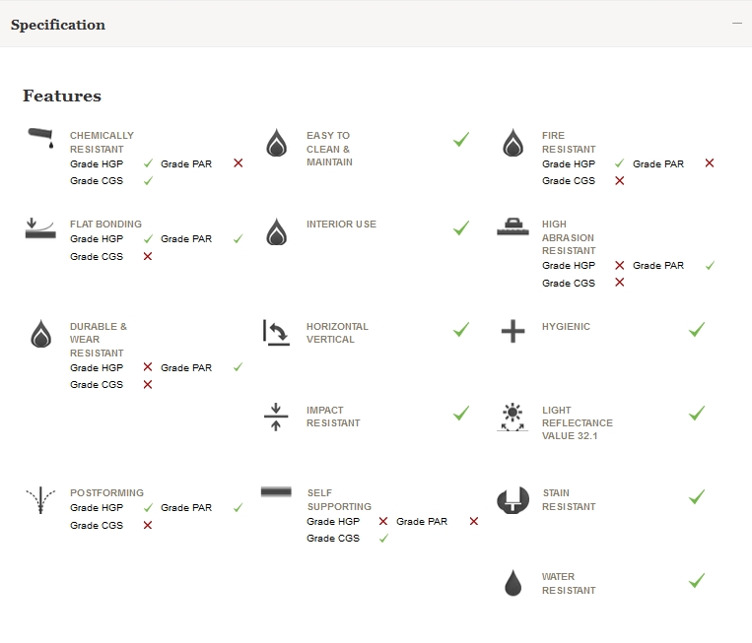Viewport: 752px width, 643px height.
Task: Click the Water Resistant droplet icon
Action: [x=513, y=583]
